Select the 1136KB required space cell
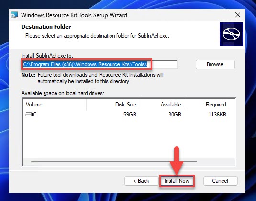This screenshot has height=201, width=256. click(217, 115)
